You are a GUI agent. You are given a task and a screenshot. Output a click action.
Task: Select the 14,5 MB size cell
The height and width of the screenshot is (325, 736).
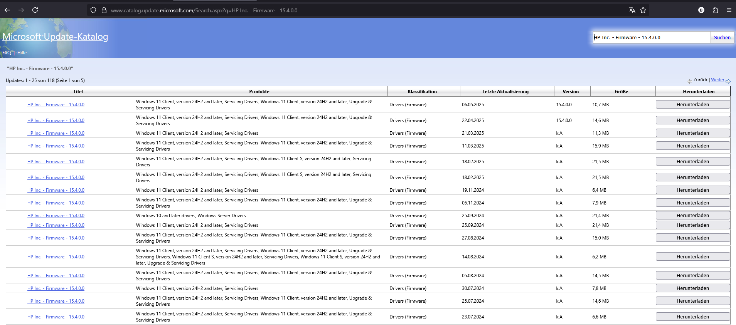tap(601, 276)
